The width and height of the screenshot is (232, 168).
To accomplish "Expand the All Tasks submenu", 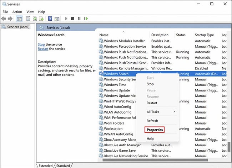I will (x=161, y=112).
